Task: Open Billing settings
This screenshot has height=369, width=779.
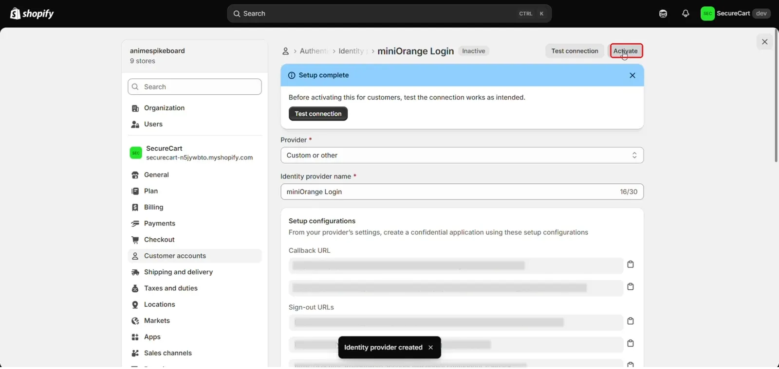Action: [x=195, y=208]
